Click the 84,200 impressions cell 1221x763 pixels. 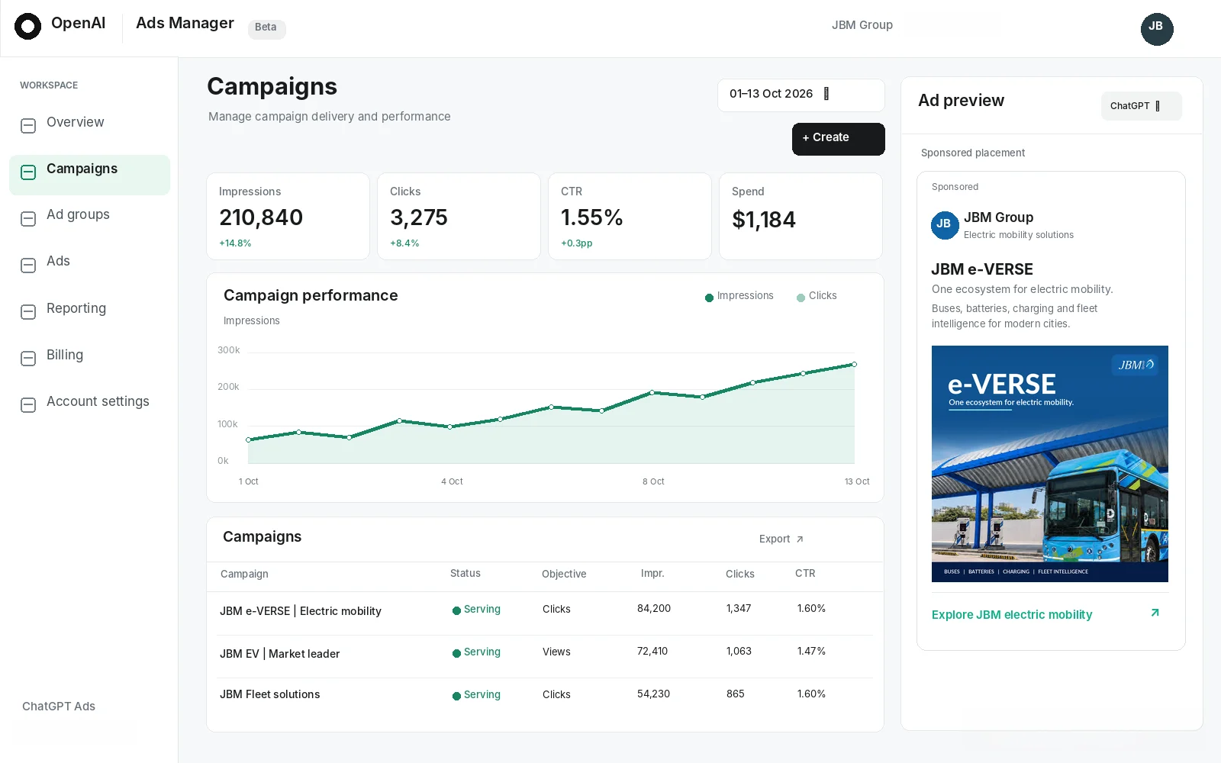pyautogui.click(x=654, y=608)
